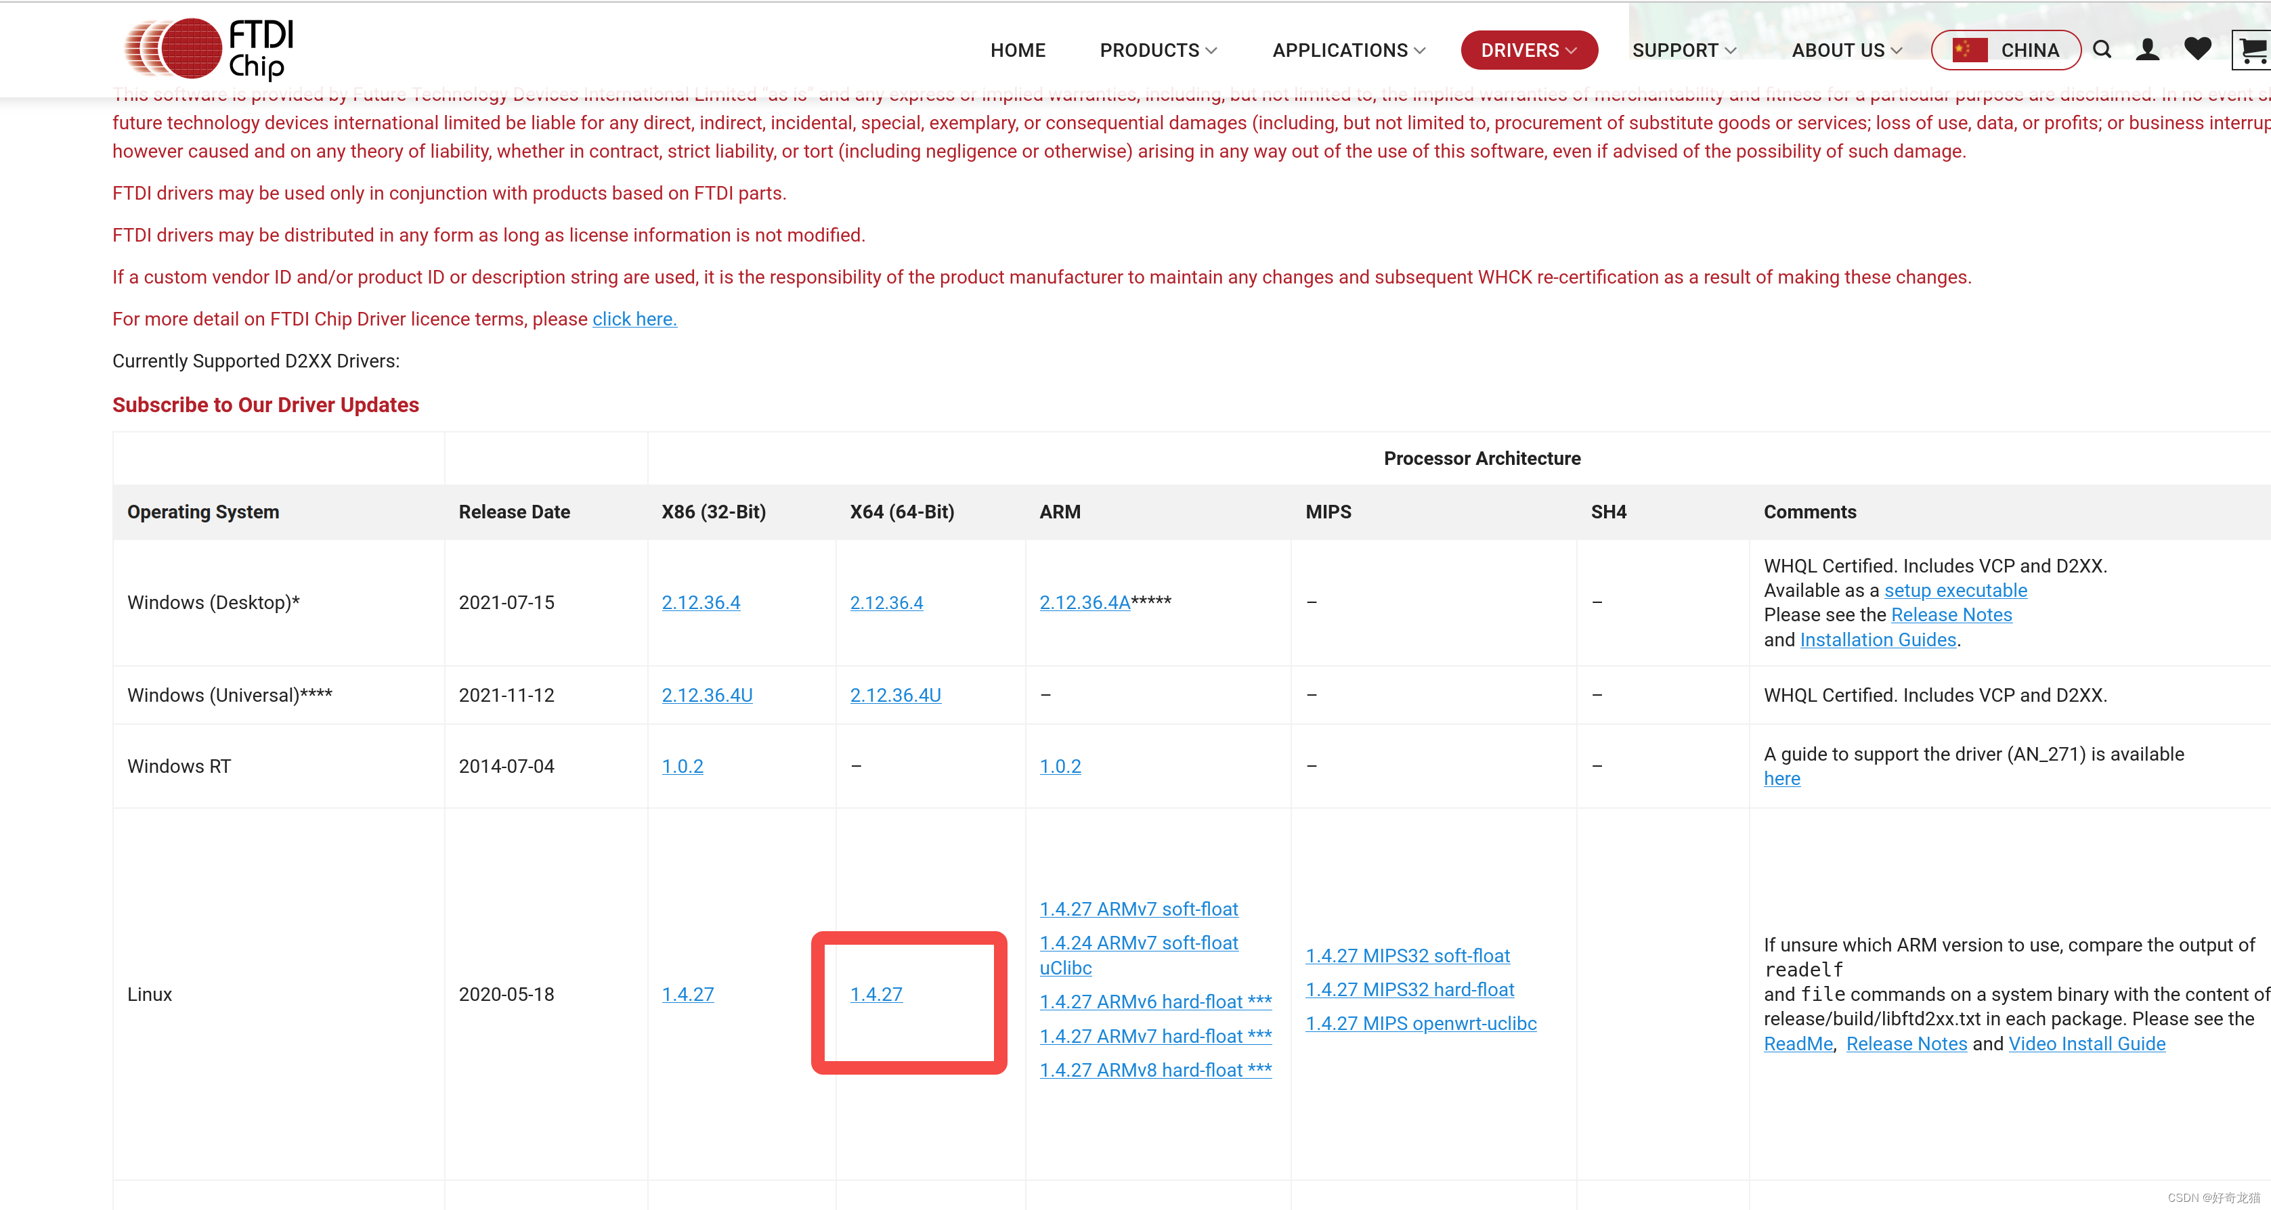Open the shopping cart icon
The image size is (2271, 1210).
[x=2253, y=49]
